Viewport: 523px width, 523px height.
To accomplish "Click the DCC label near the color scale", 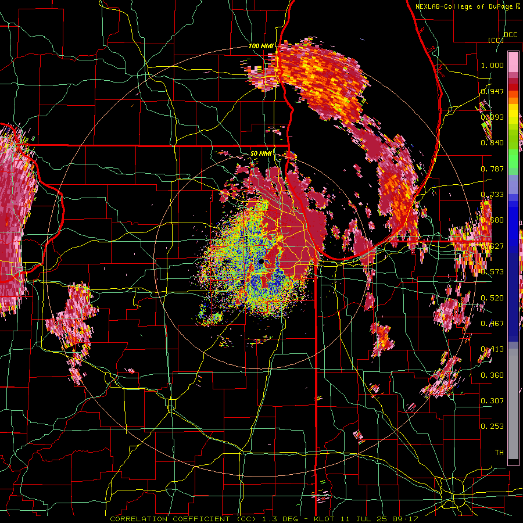I will [511, 35].
